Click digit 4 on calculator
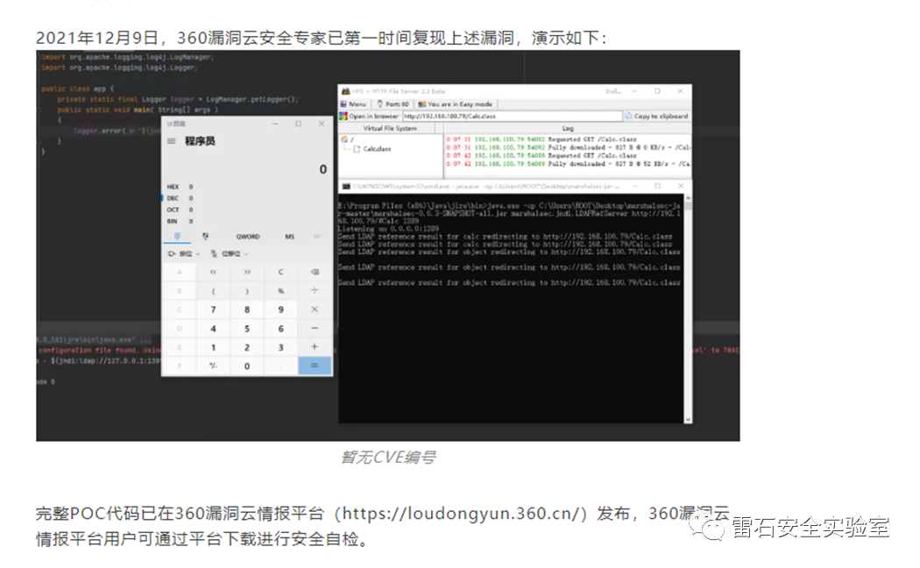 213,328
